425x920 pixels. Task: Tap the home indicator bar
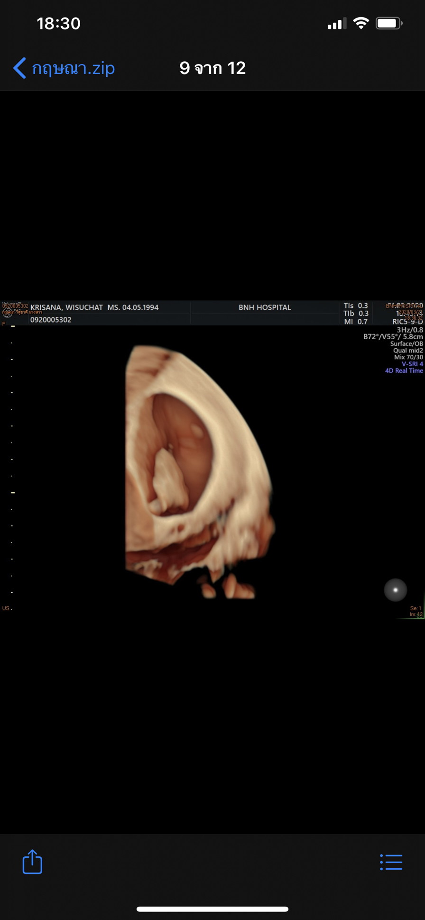212,909
